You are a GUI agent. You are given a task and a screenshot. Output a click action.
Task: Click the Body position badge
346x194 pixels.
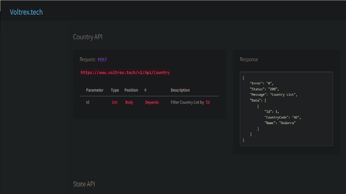pyautogui.click(x=129, y=102)
